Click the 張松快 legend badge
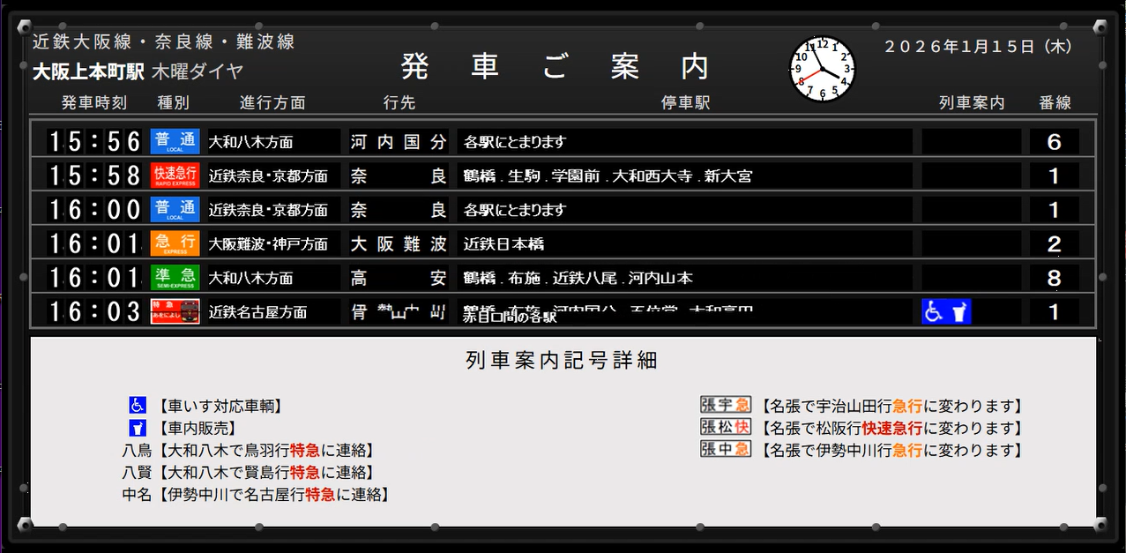 click(x=725, y=427)
